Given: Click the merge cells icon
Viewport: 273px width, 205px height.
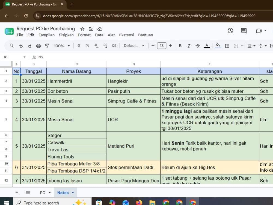Looking at the screenshot, I should point(236,46).
